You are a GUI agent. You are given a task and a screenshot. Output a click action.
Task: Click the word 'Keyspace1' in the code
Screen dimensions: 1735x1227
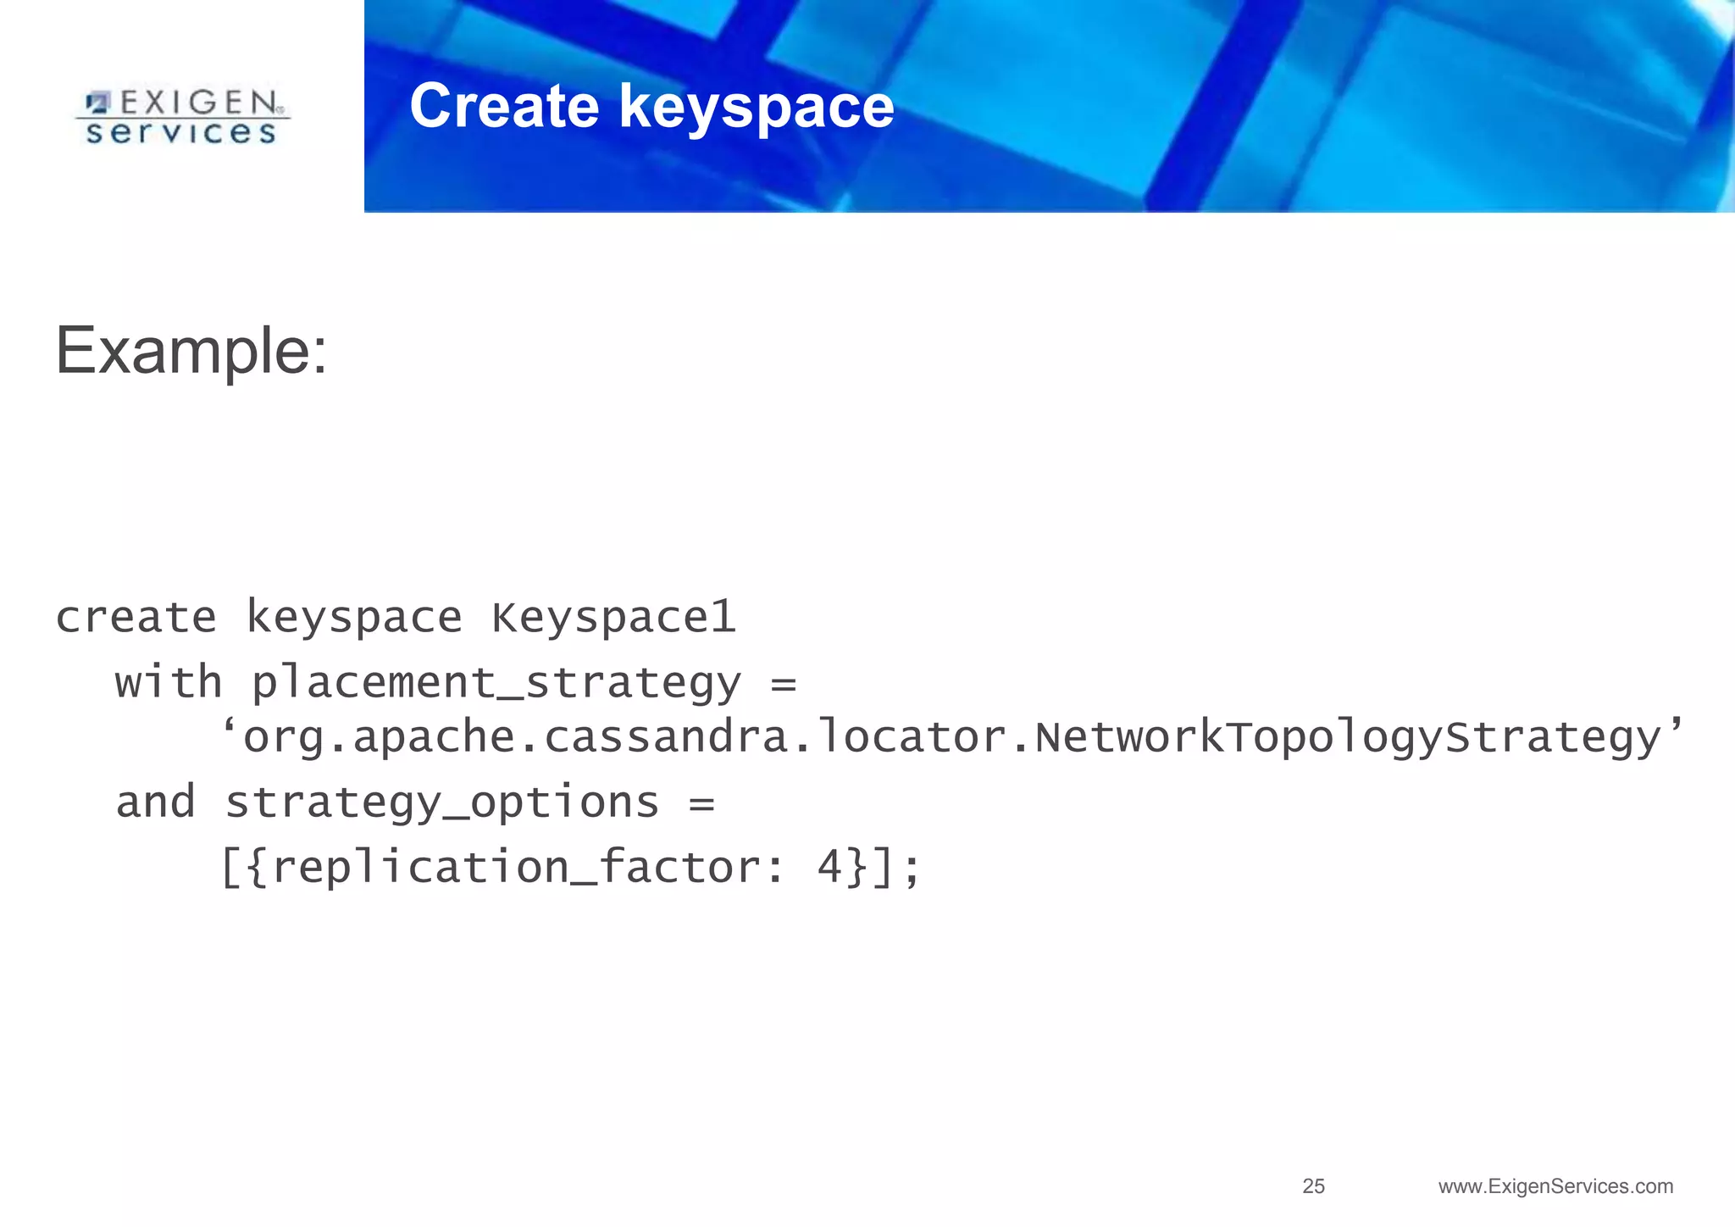click(613, 617)
